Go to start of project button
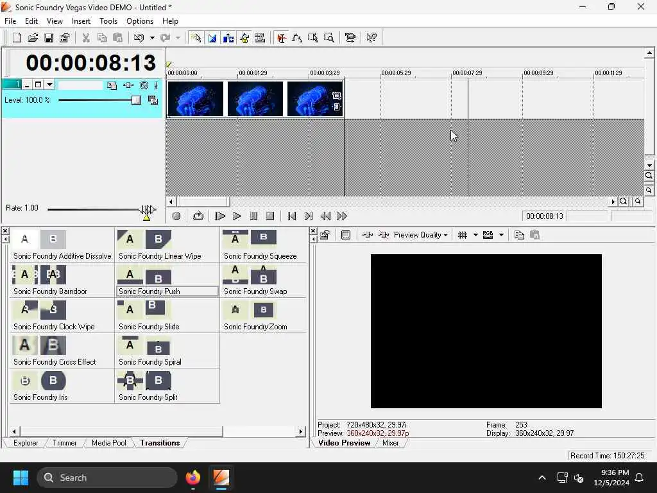The width and height of the screenshot is (657, 493). [x=292, y=216]
